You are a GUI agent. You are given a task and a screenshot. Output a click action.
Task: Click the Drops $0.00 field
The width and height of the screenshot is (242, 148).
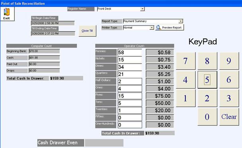pyautogui.click(x=44, y=71)
